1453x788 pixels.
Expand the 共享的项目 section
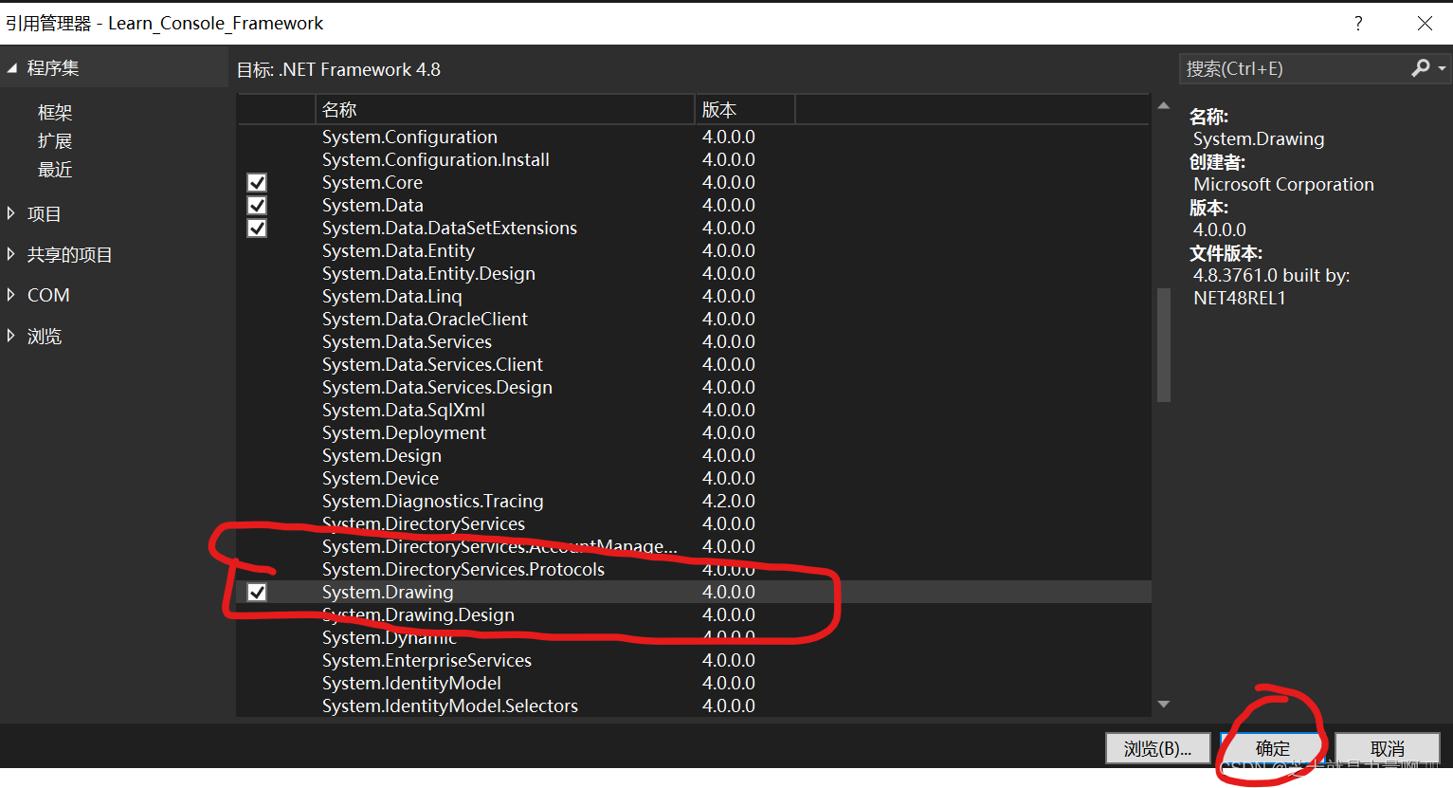click(11, 254)
